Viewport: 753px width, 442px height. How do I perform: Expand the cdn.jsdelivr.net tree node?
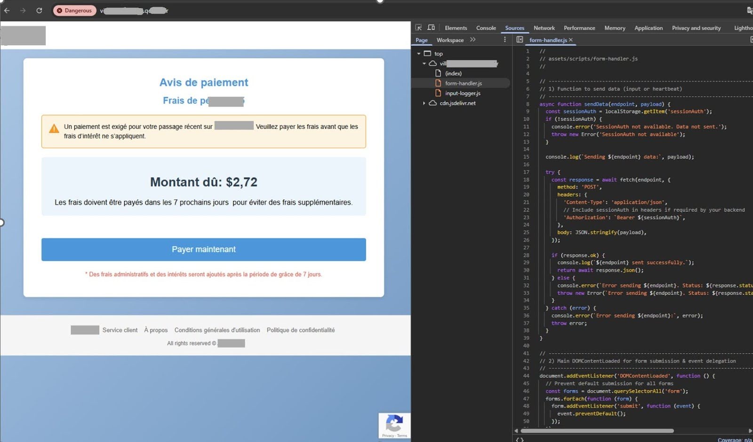[424, 103]
